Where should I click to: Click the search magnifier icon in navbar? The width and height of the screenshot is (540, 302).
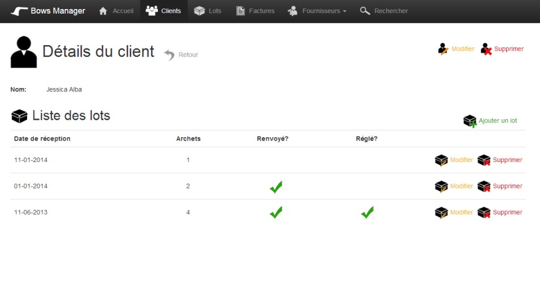click(x=365, y=11)
